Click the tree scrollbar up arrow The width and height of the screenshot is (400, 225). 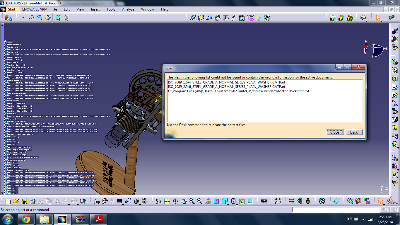click(x=2, y=25)
